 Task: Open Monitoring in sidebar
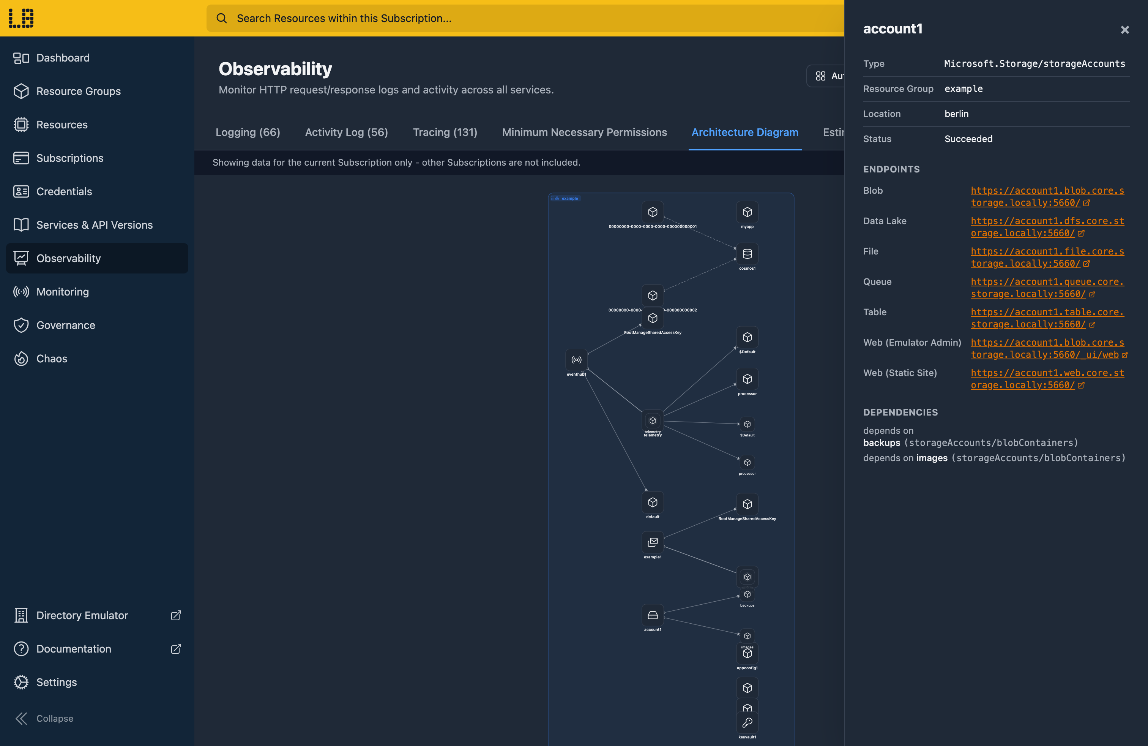pos(98,291)
